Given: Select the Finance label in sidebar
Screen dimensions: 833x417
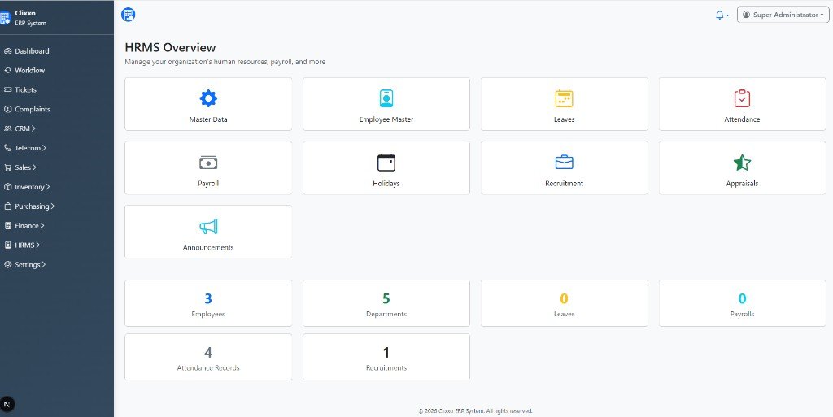Looking at the screenshot, I should click(27, 225).
